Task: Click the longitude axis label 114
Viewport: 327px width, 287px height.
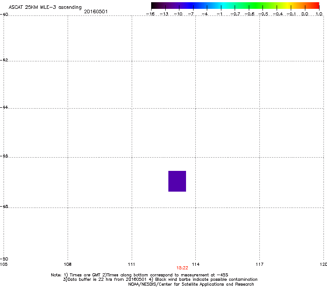Action: coord(196,264)
